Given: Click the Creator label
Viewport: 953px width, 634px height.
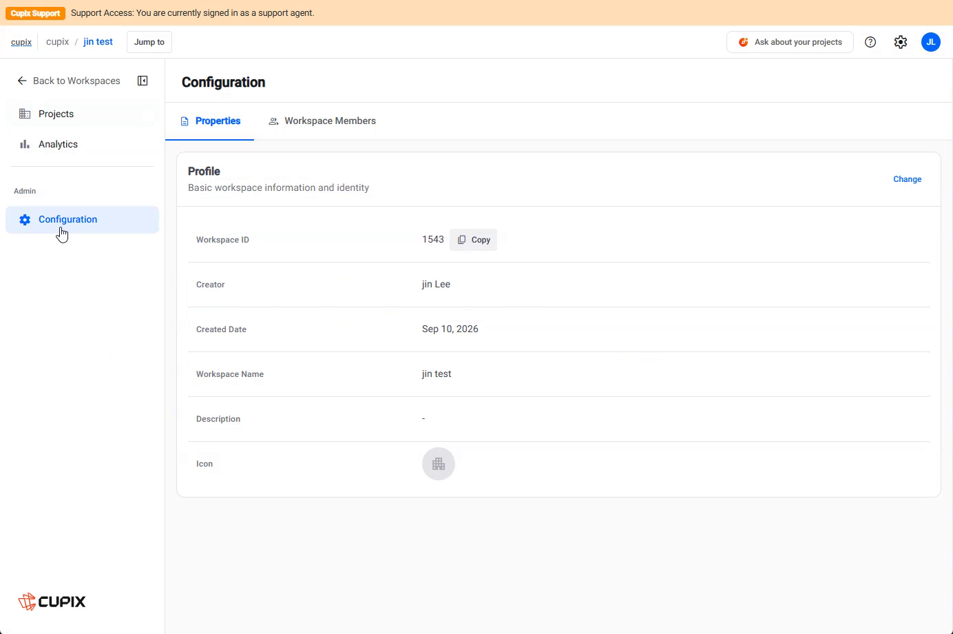Looking at the screenshot, I should tap(210, 285).
